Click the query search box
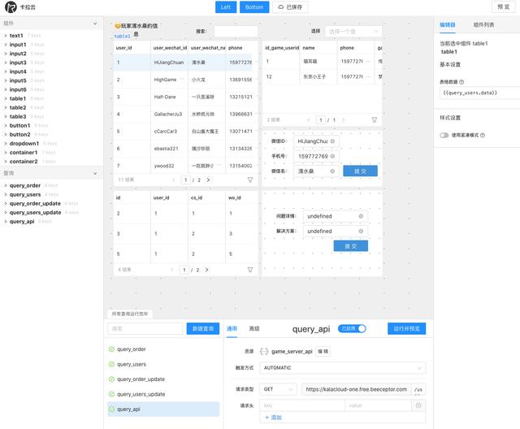 click(145, 328)
